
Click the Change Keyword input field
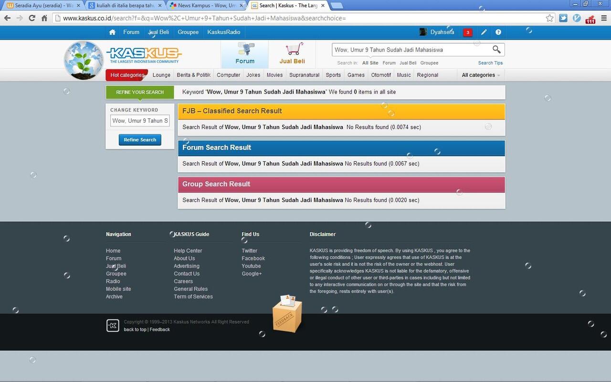point(140,121)
